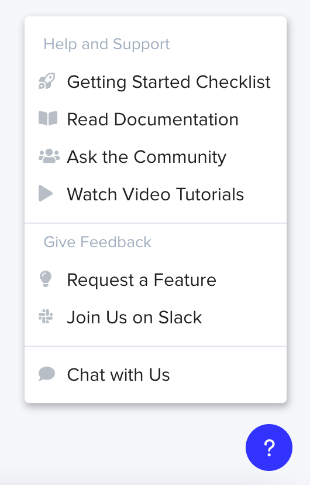This screenshot has height=485, width=310.
Task: Start Chat with Us
Action: 156,374
